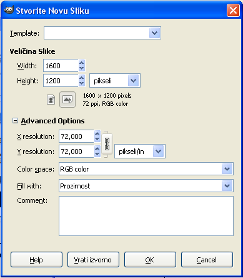
Task: Click inside the Comment text box
Action: coord(146,216)
